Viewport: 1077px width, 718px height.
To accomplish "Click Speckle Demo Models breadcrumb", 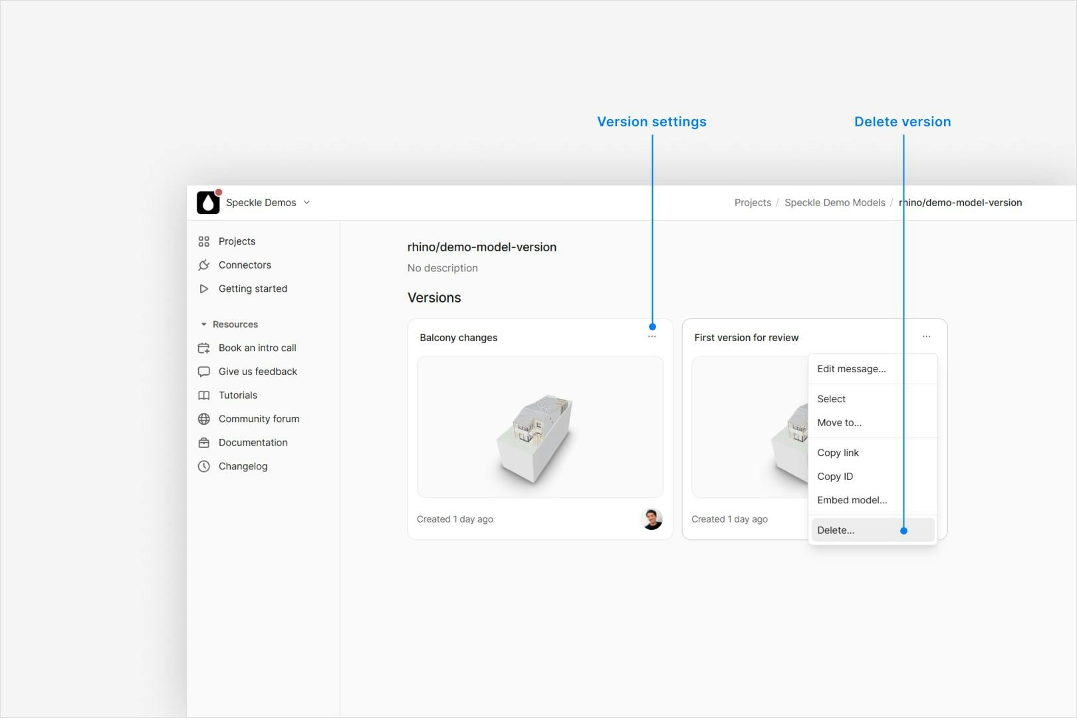I will pos(835,203).
